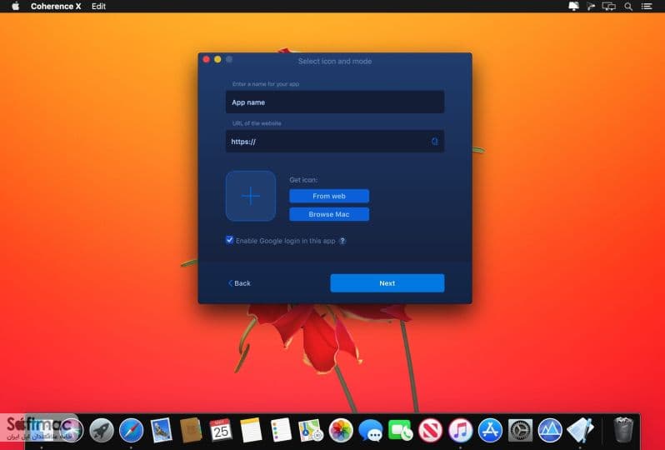Click the Next button
Image resolution: width=665 pixels, height=450 pixels.
pyautogui.click(x=387, y=282)
